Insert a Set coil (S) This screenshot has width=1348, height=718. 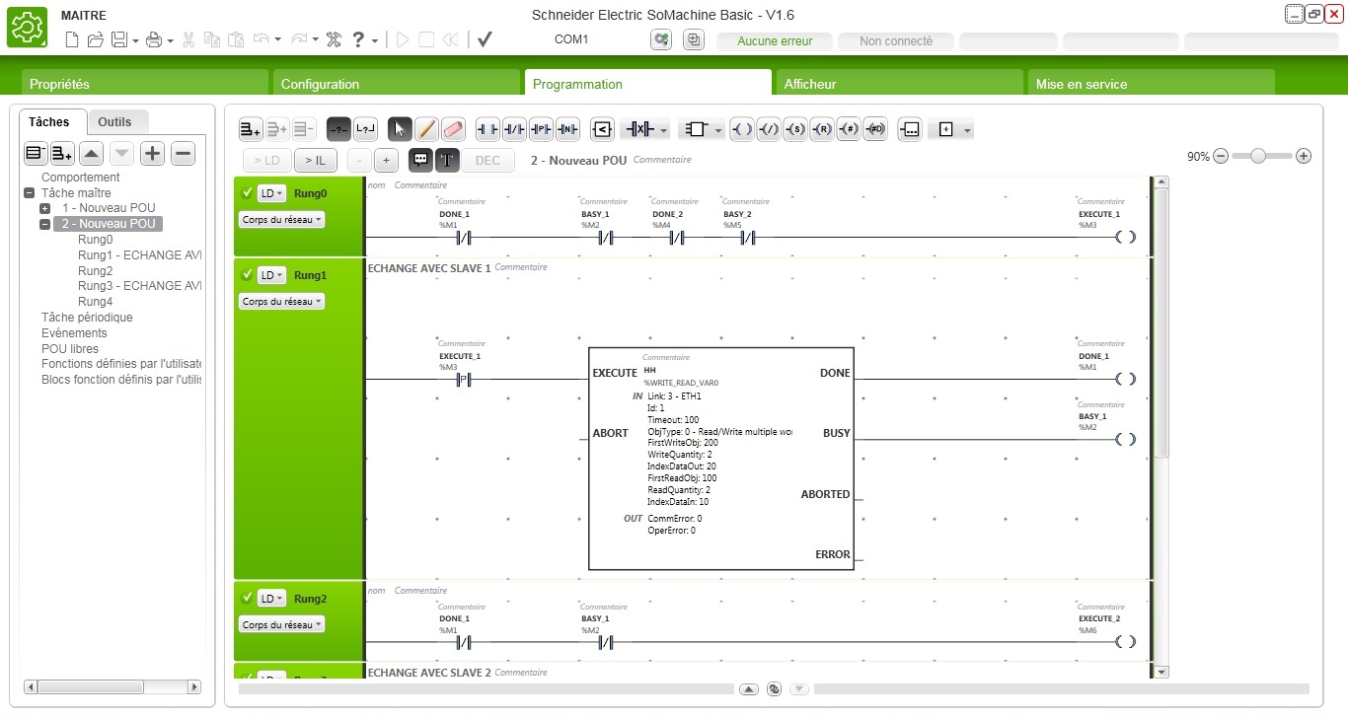pos(795,129)
